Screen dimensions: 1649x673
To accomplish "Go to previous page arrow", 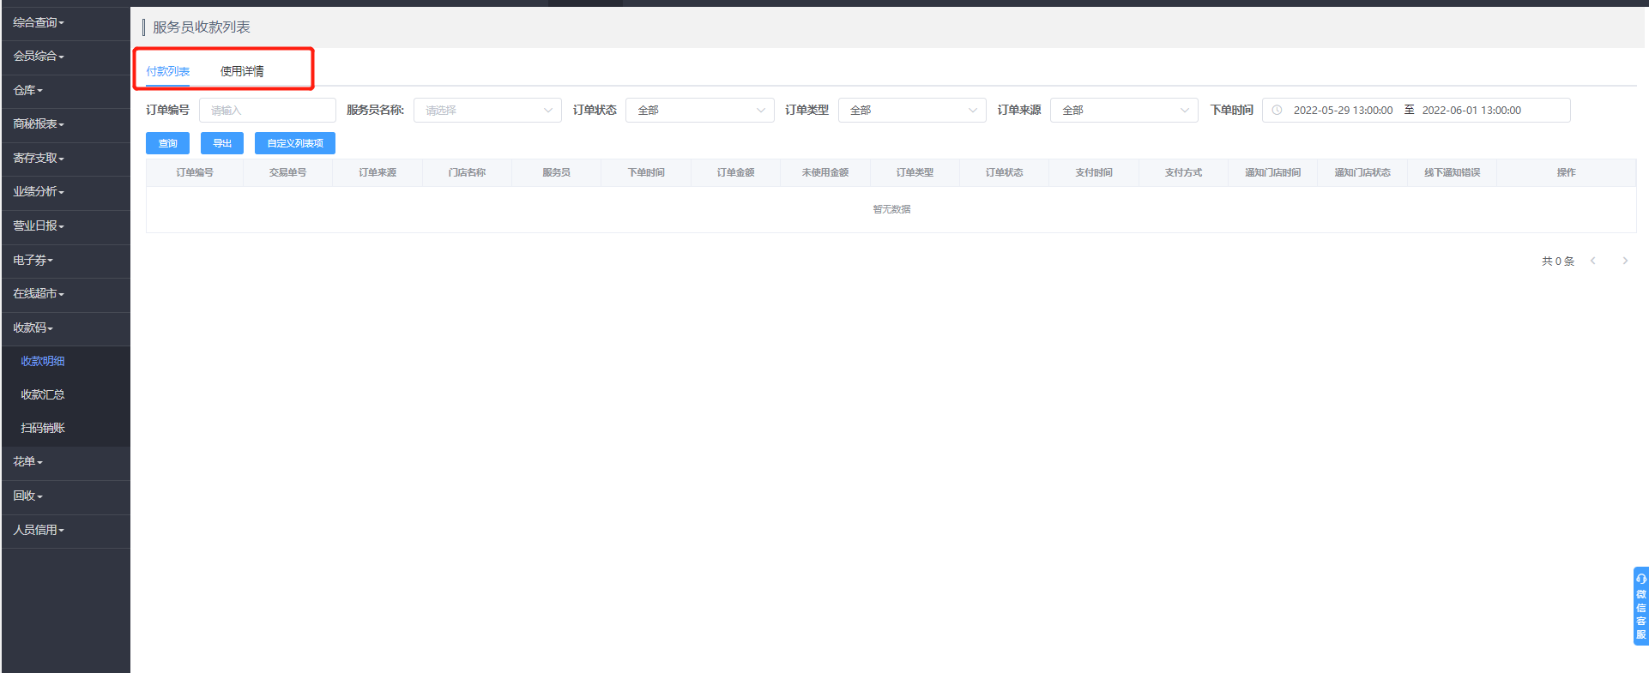I will pyautogui.click(x=1593, y=261).
